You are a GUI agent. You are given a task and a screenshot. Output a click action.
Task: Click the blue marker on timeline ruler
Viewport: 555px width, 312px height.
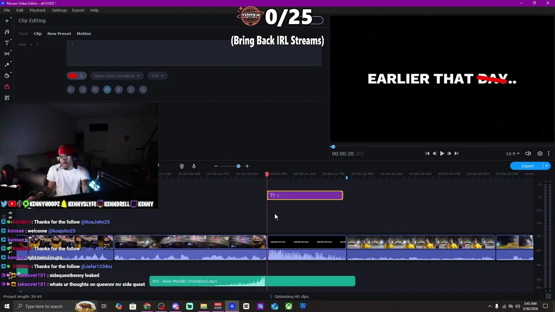tap(346, 178)
